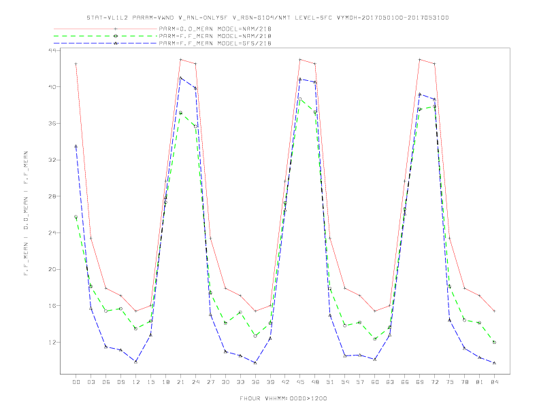Click x-axis forecast hour label 45

tap(300, 382)
